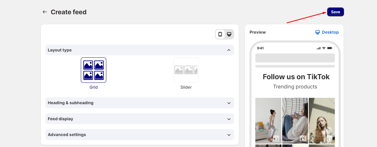Expand the Heading & subheading section
377x147 pixels.
(x=140, y=103)
